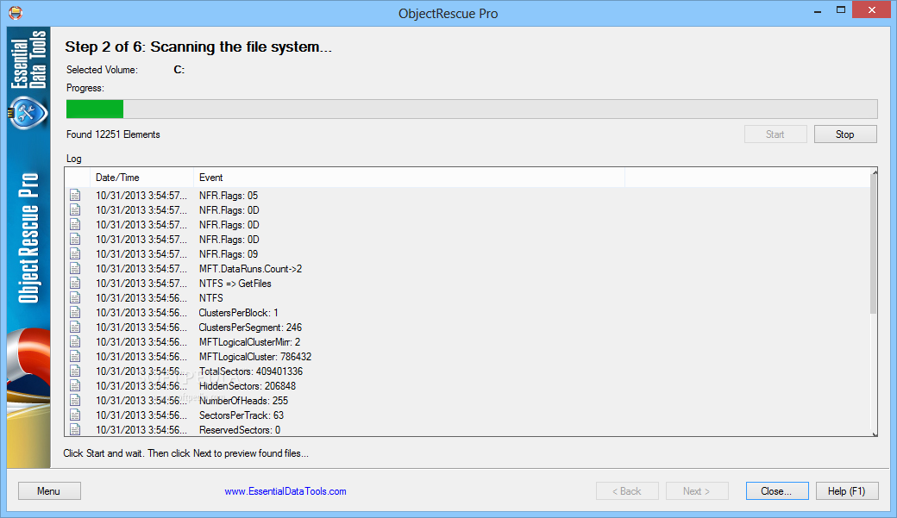The width and height of the screenshot is (897, 518).
Task: Sort log by Event column header
Action: [x=409, y=178]
